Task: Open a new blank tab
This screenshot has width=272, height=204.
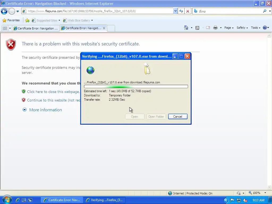Action: [x=111, y=28]
